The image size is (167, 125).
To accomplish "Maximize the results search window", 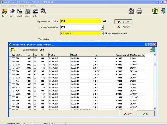I will pos(151,45).
